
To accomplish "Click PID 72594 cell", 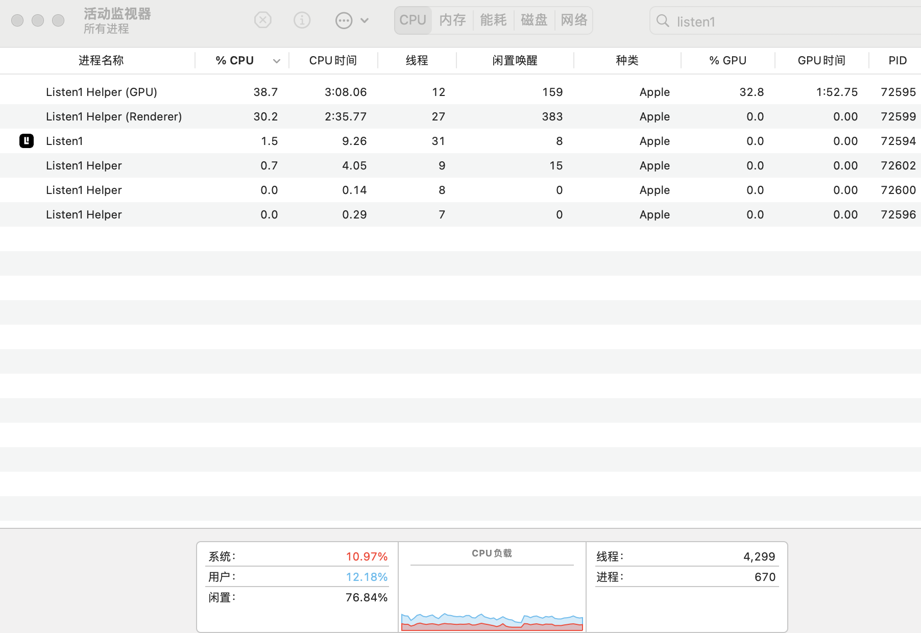I will point(898,141).
